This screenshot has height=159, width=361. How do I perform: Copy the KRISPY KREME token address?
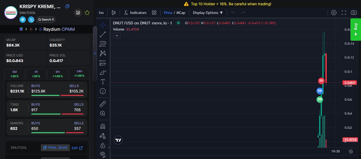(67, 6)
